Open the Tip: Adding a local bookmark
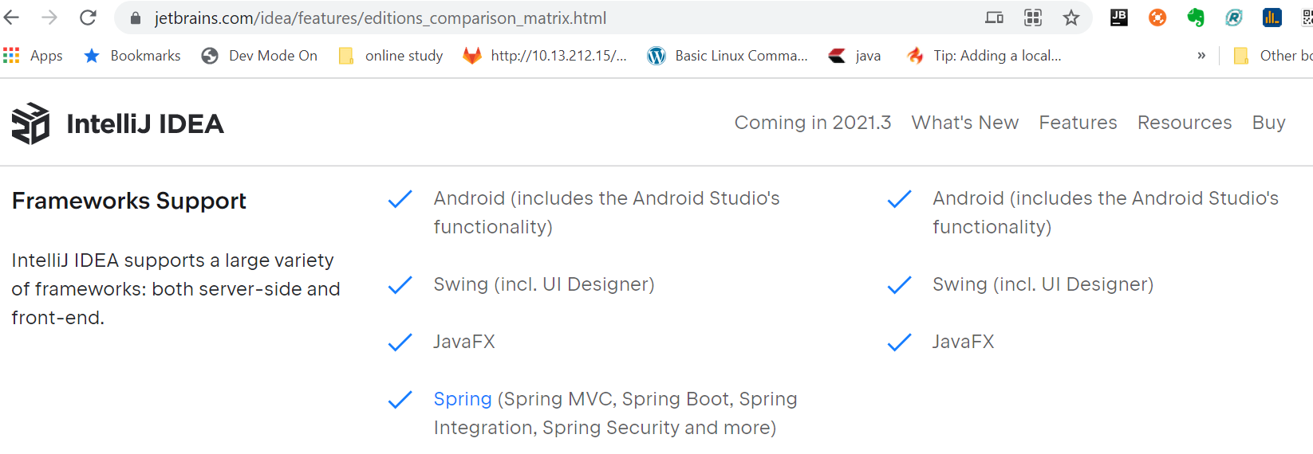 pyautogui.click(x=984, y=56)
